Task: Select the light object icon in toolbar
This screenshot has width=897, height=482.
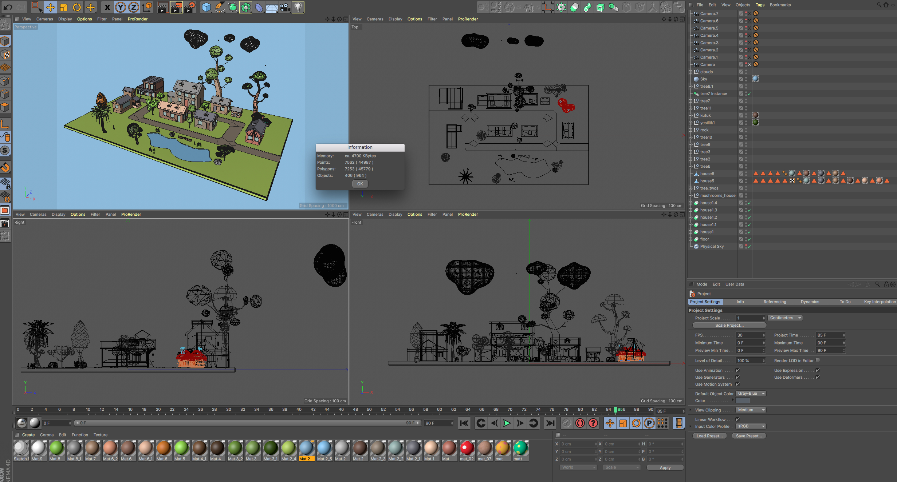Action: (x=298, y=7)
